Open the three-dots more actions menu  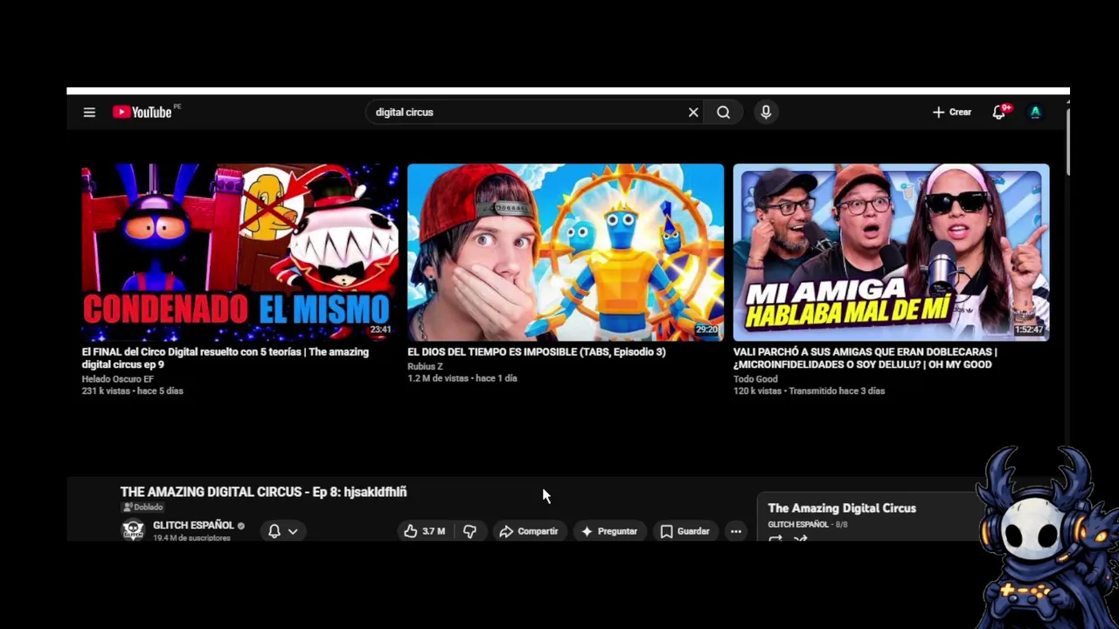736,531
